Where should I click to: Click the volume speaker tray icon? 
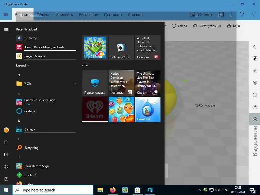[x=217, y=190]
